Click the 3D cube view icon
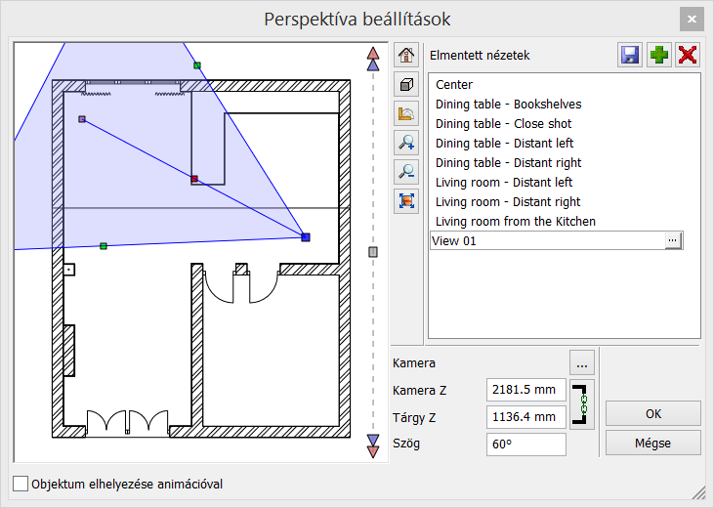Image resolution: width=714 pixels, height=508 pixels. click(406, 84)
